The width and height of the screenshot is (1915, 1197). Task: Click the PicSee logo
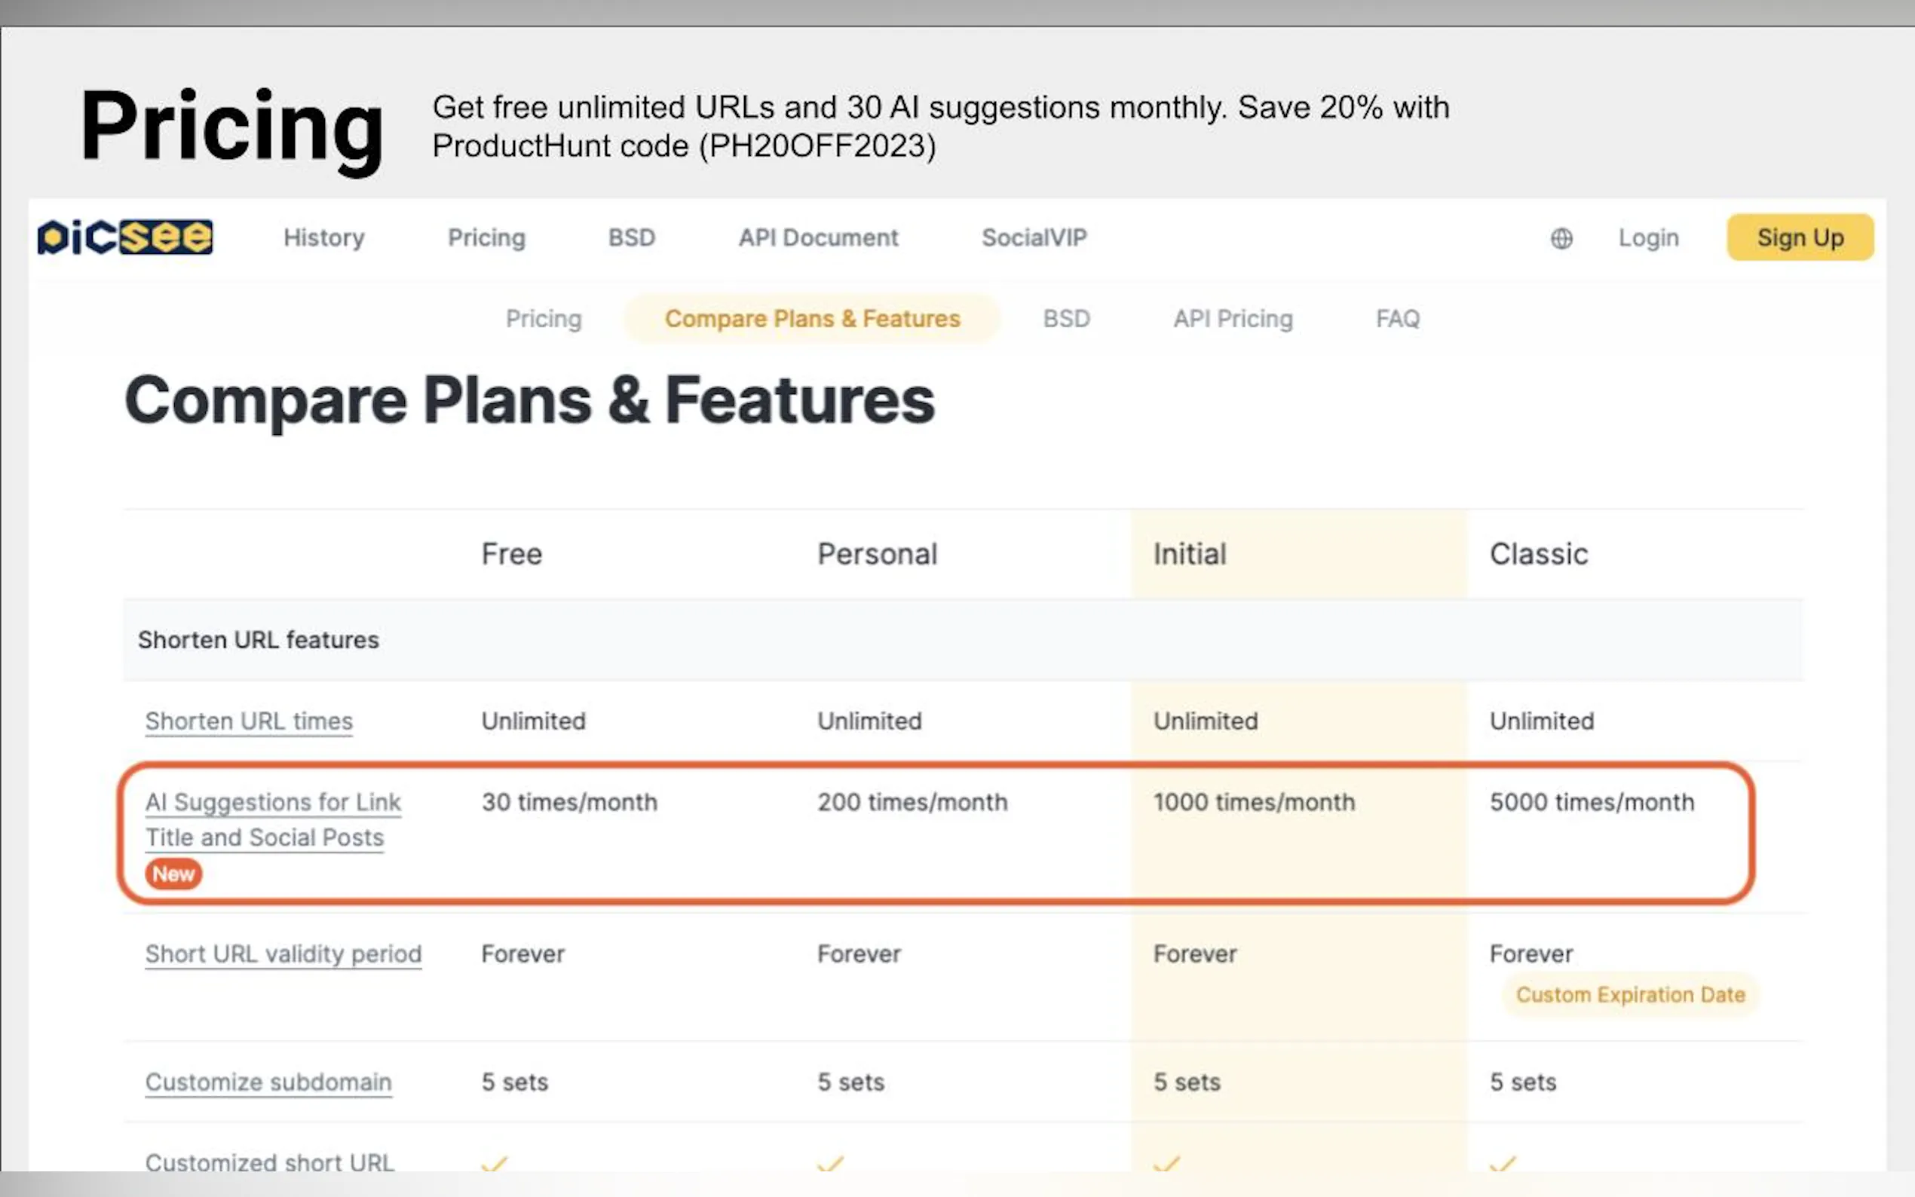click(x=125, y=237)
